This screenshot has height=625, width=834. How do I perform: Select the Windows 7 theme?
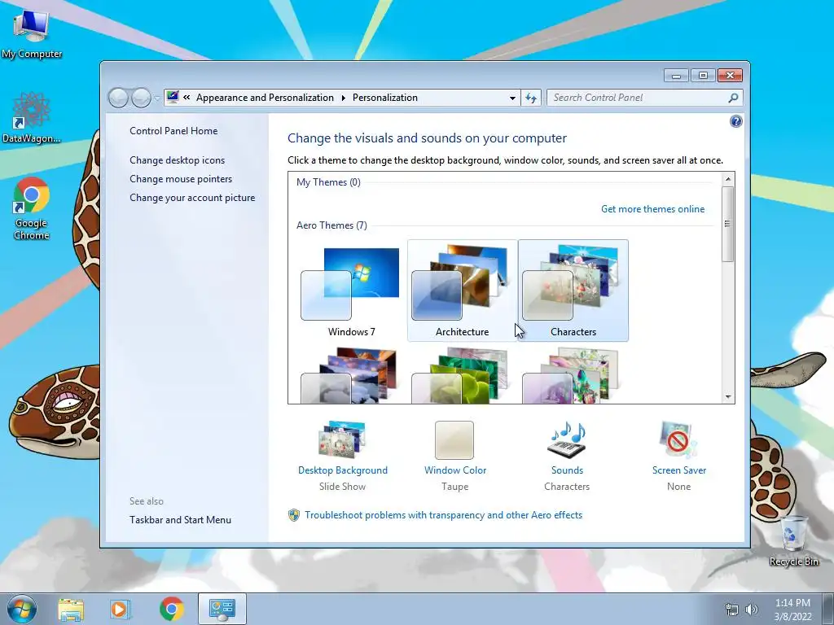(351, 291)
